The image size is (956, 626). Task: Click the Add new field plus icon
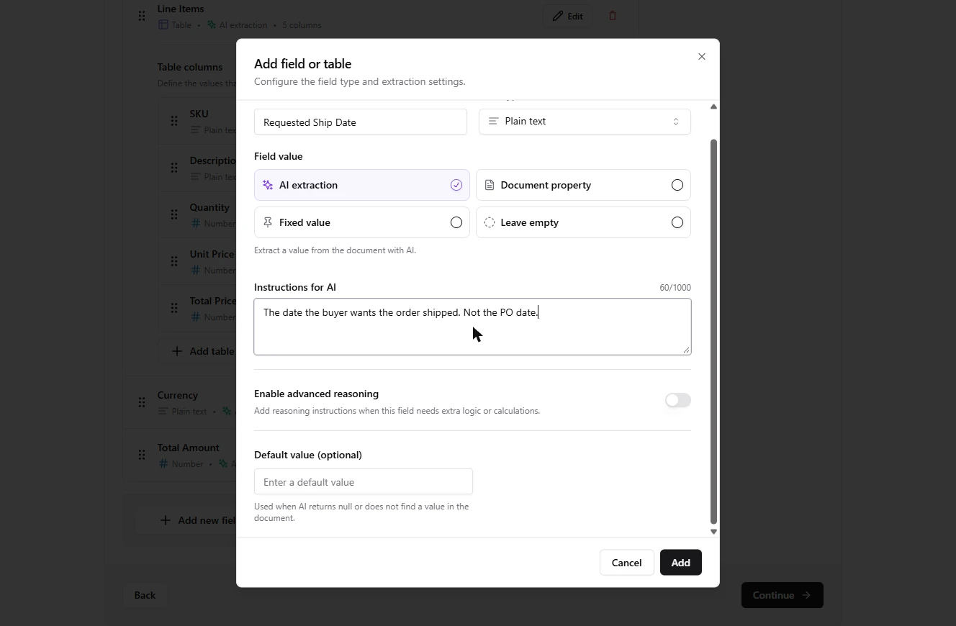[166, 520]
